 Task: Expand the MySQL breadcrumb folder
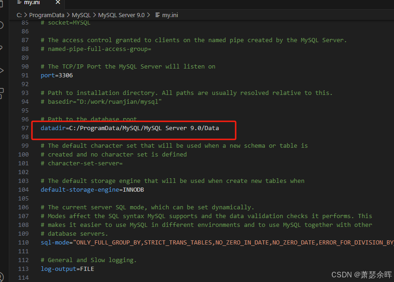[x=81, y=15]
